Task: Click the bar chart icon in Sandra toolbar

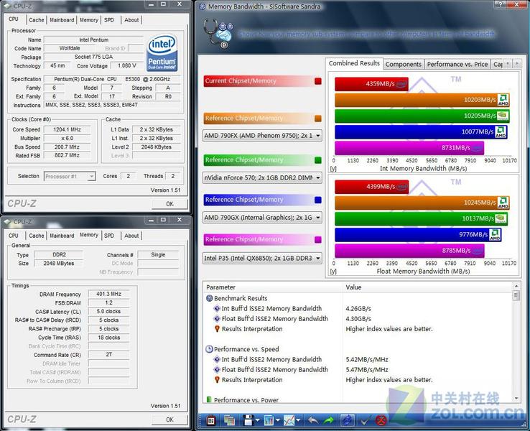Action: (269, 420)
